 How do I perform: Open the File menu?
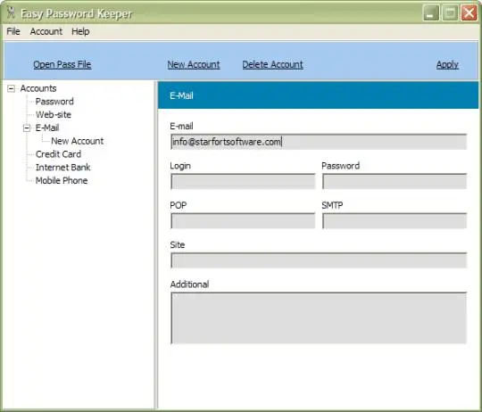tap(13, 31)
